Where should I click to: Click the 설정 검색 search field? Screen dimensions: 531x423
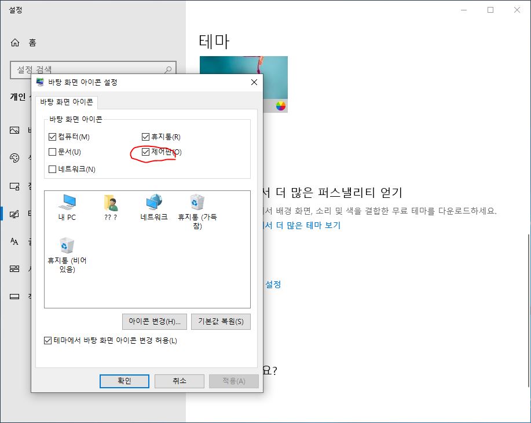click(x=93, y=70)
